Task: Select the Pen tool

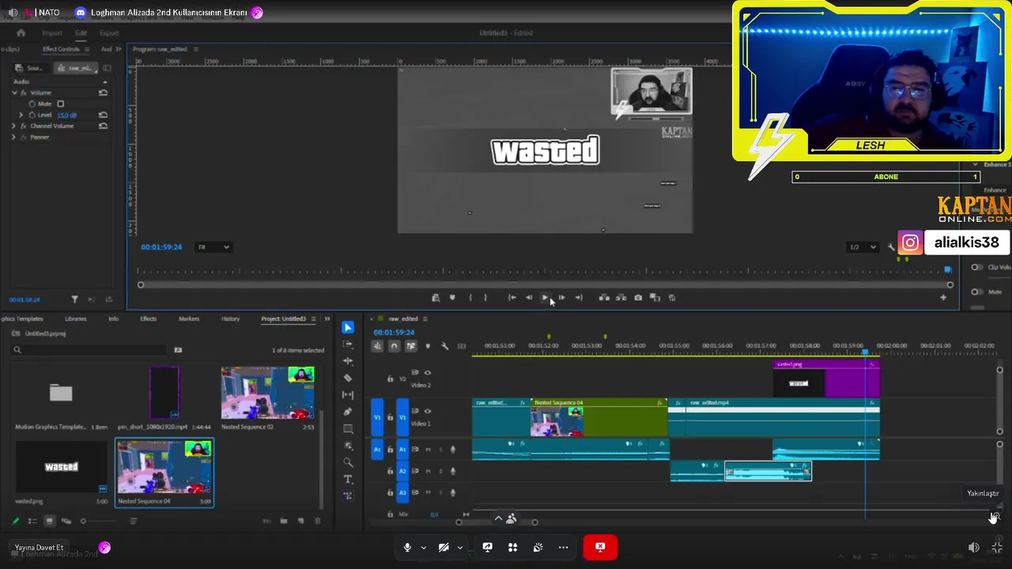Action: (x=348, y=412)
